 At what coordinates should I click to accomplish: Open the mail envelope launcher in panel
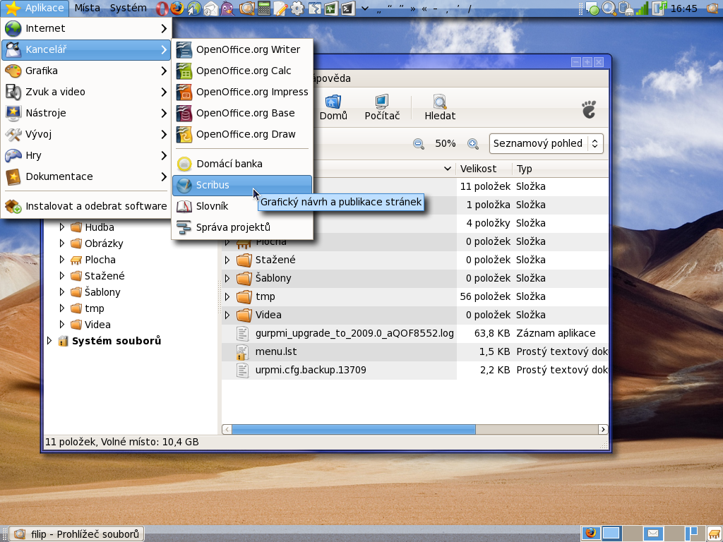(x=210, y=8)
